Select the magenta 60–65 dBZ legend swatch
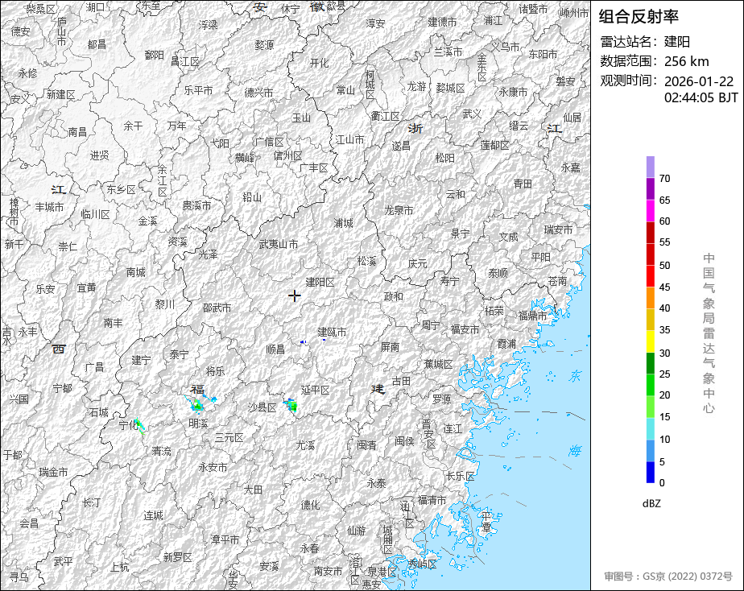The image size is (744, 591). [650, 211]
